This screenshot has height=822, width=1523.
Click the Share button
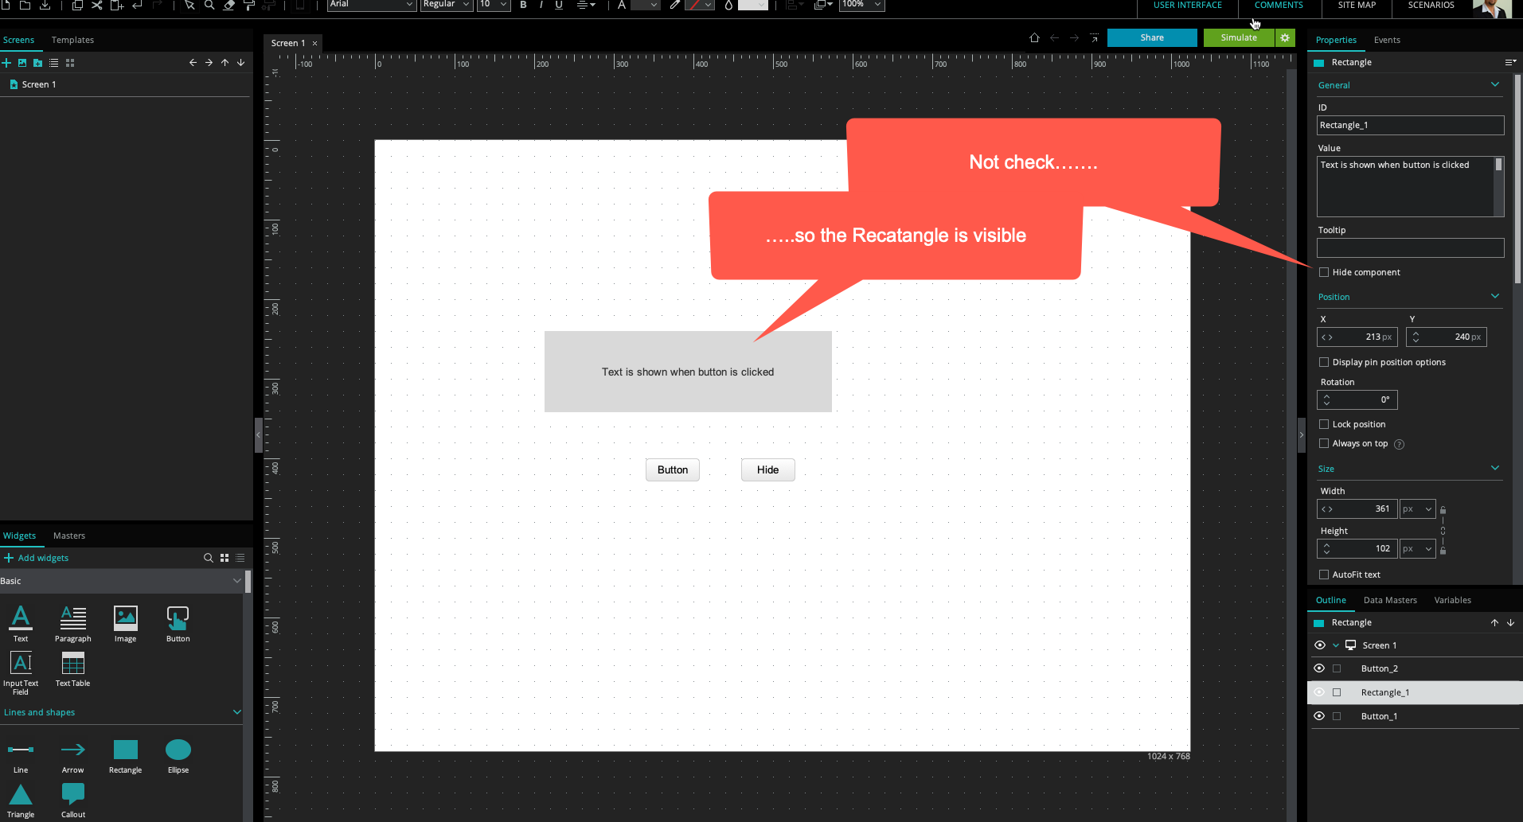[1151, 37]
